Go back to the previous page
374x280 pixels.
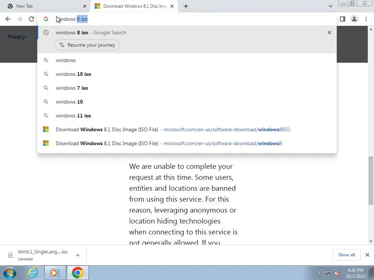[8, 19]
